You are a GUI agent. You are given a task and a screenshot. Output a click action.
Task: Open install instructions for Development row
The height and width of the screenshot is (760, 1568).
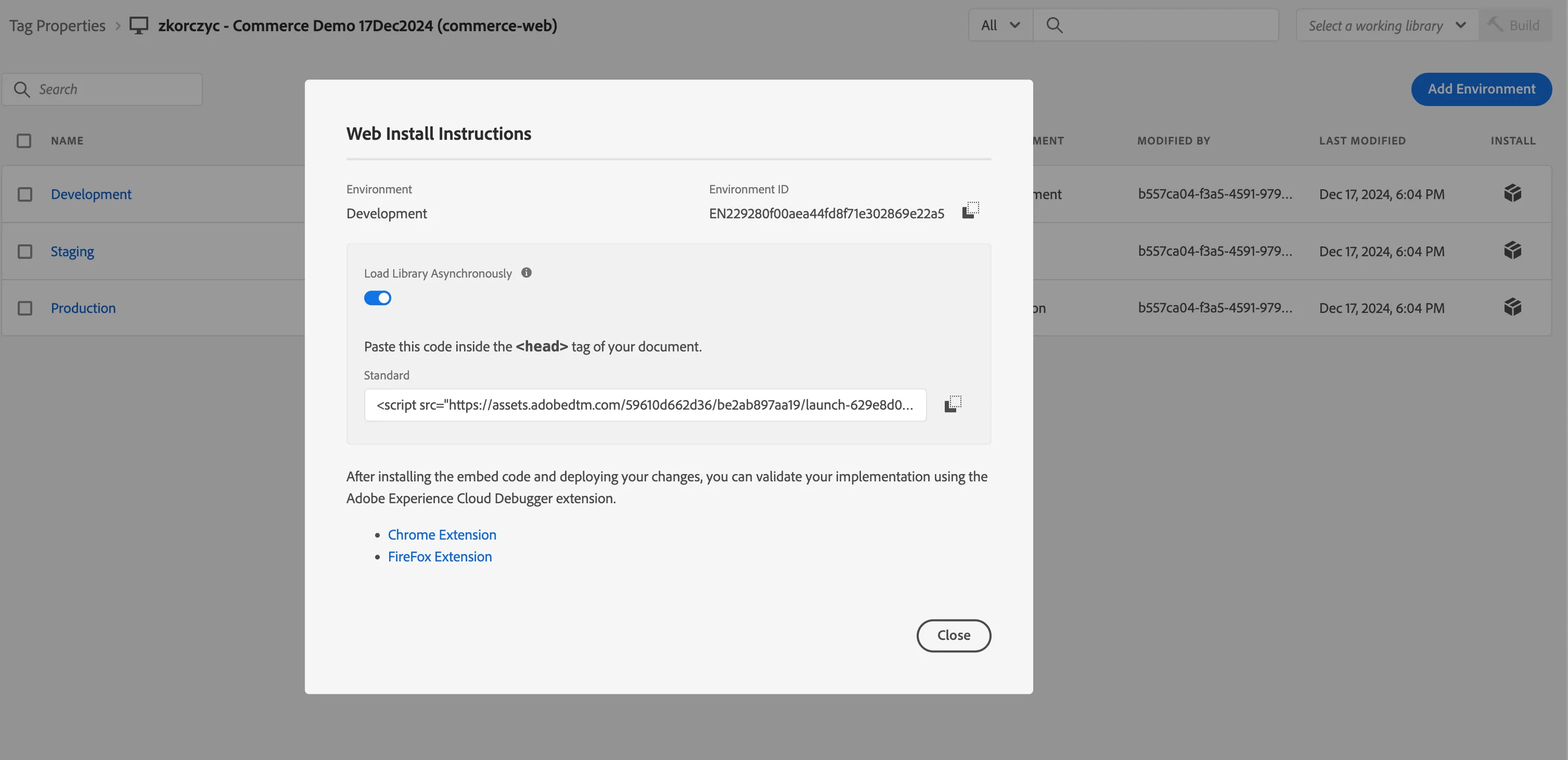point(1513,194)
